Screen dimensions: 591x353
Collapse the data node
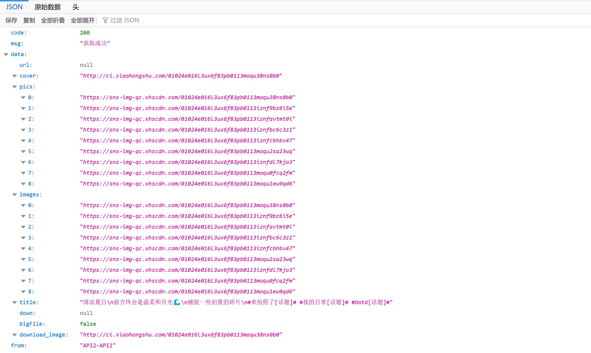pyautogui.click(x=6, y=54)
